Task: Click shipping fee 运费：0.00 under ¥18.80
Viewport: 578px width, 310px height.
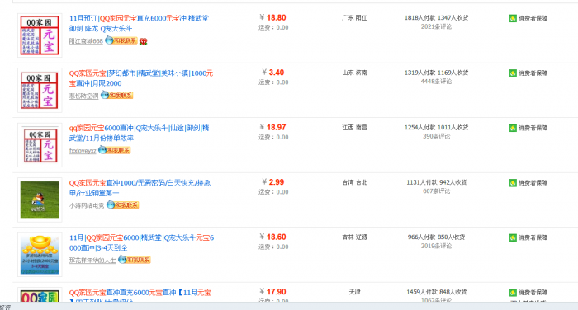Action: tap(273, 27)
